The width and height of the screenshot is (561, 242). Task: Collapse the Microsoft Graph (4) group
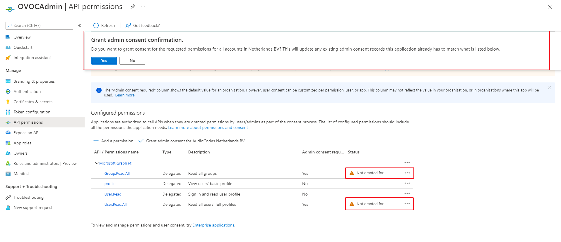click(x=97, y=163)
